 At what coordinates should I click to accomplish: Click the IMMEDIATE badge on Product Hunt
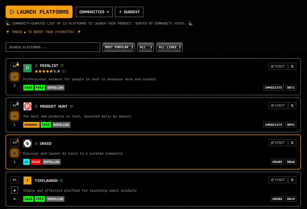pyautogui.click(x=273, y=125)
